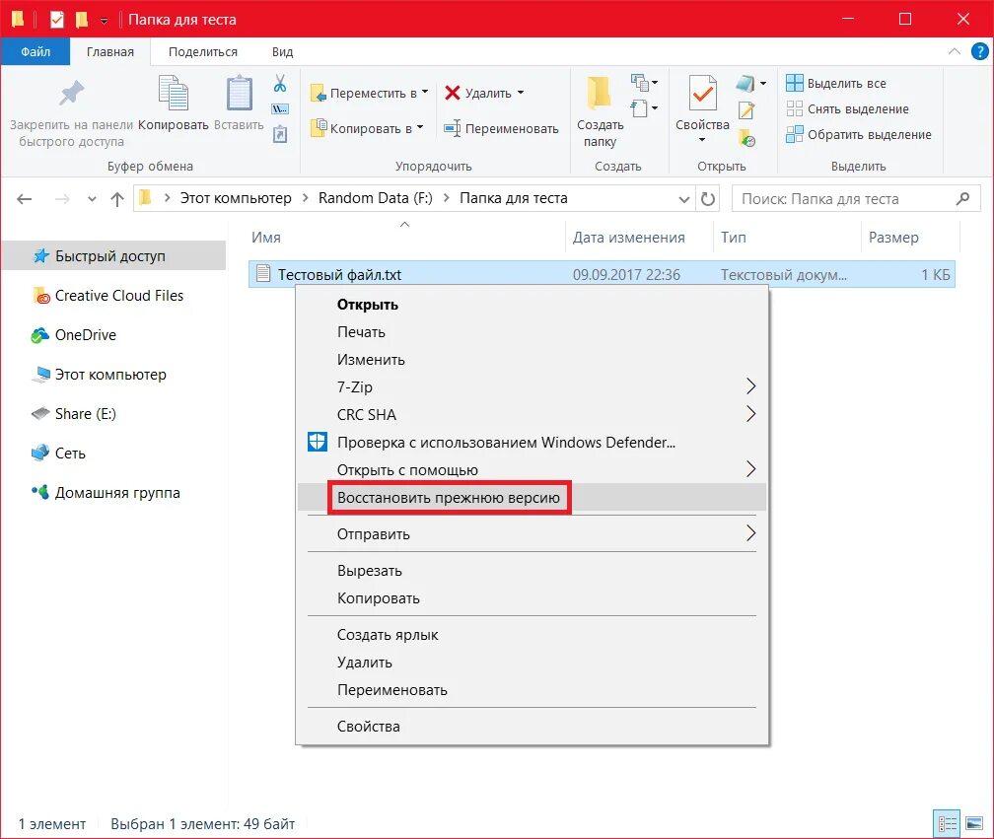
Task: Click the scissors Cut icon in ribbon
Action: (x=280, y=83)
